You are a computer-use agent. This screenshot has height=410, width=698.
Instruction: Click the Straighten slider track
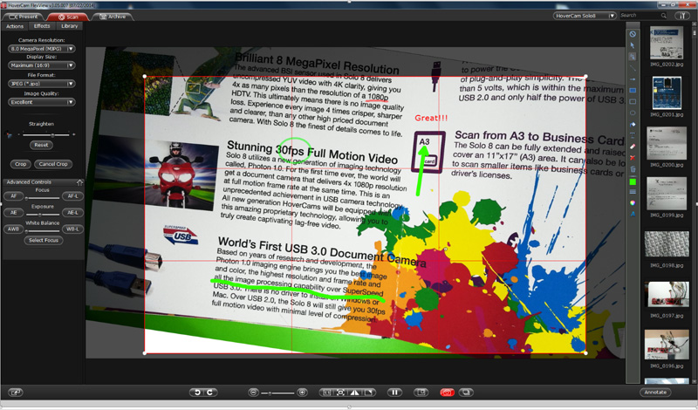(46, 134)
